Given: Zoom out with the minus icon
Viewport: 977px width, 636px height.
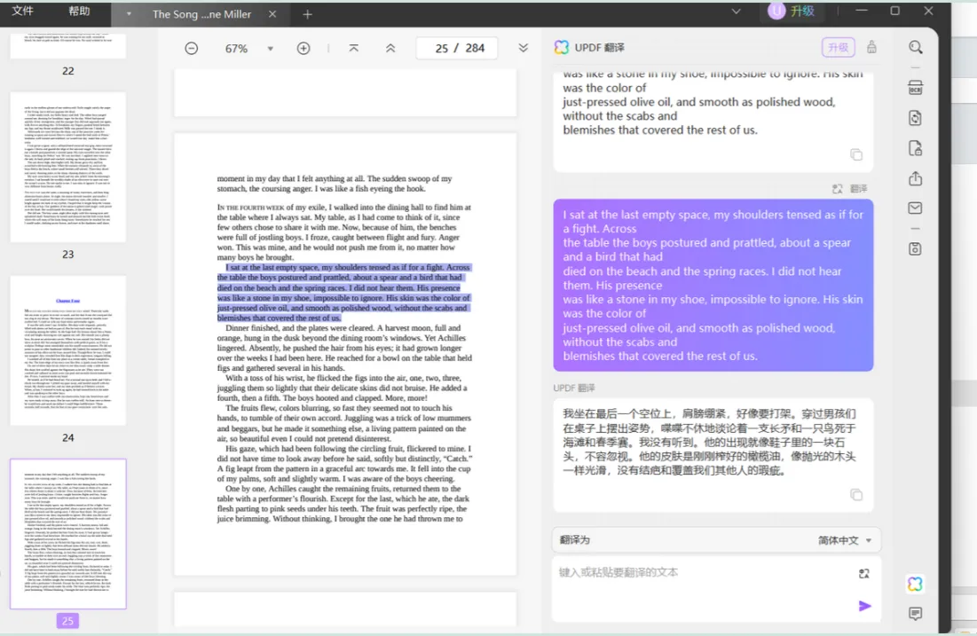Looking at the screenshot, I should tap(192, 48).
